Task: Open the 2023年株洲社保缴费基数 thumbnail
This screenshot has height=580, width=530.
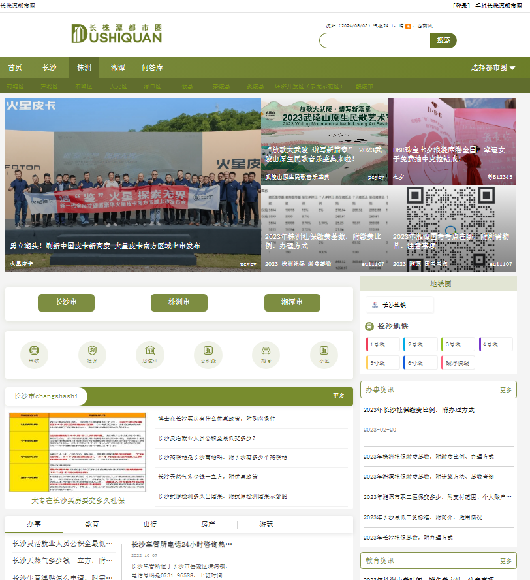Action: [x=324, y=229]
